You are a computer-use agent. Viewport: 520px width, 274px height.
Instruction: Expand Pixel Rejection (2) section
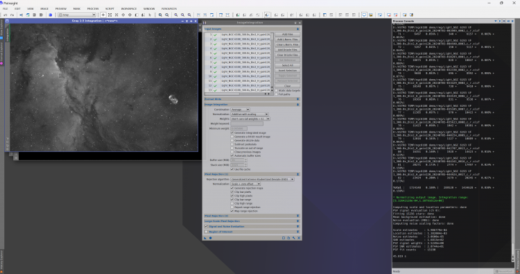297,216
